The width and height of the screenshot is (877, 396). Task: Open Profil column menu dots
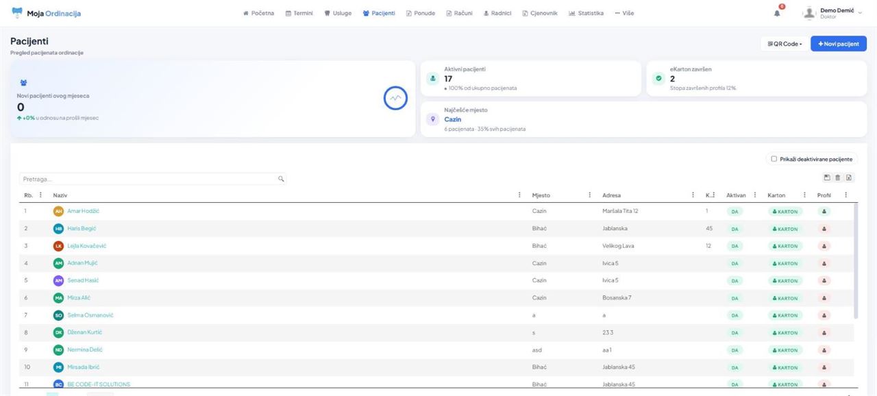click(845, 195)
